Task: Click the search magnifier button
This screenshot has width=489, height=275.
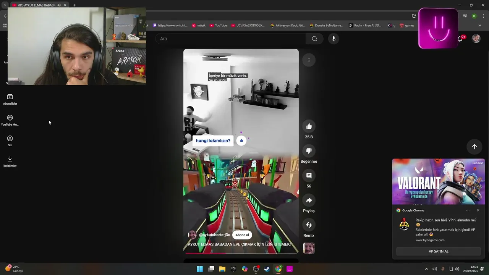Action: 314,39
